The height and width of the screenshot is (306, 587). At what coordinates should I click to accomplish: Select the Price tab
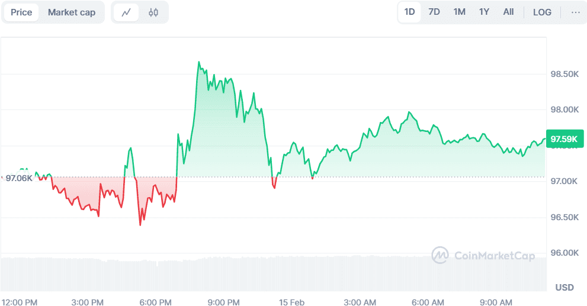click(21, 12)
